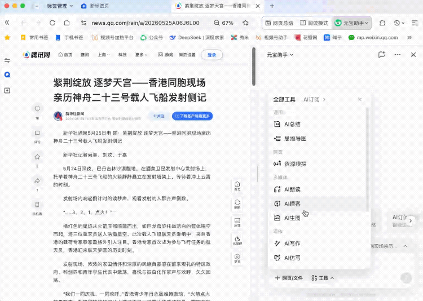Image resolution: width=423 pixels, height=301 pixels.
Task: Click the 登录 login button
Action: [x=211, y=55]
